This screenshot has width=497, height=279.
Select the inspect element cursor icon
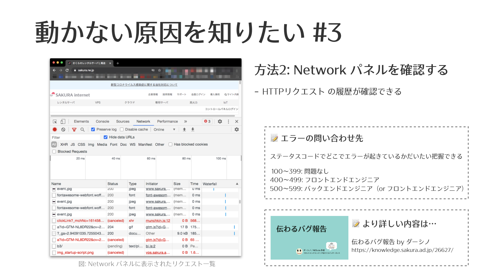click(55, 121)
